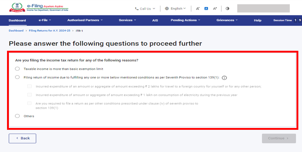The width and height of the screenshot is (302, 152).
Task: Tick the foreign travel expenditure checkbox
Action: tap(30, 86)
